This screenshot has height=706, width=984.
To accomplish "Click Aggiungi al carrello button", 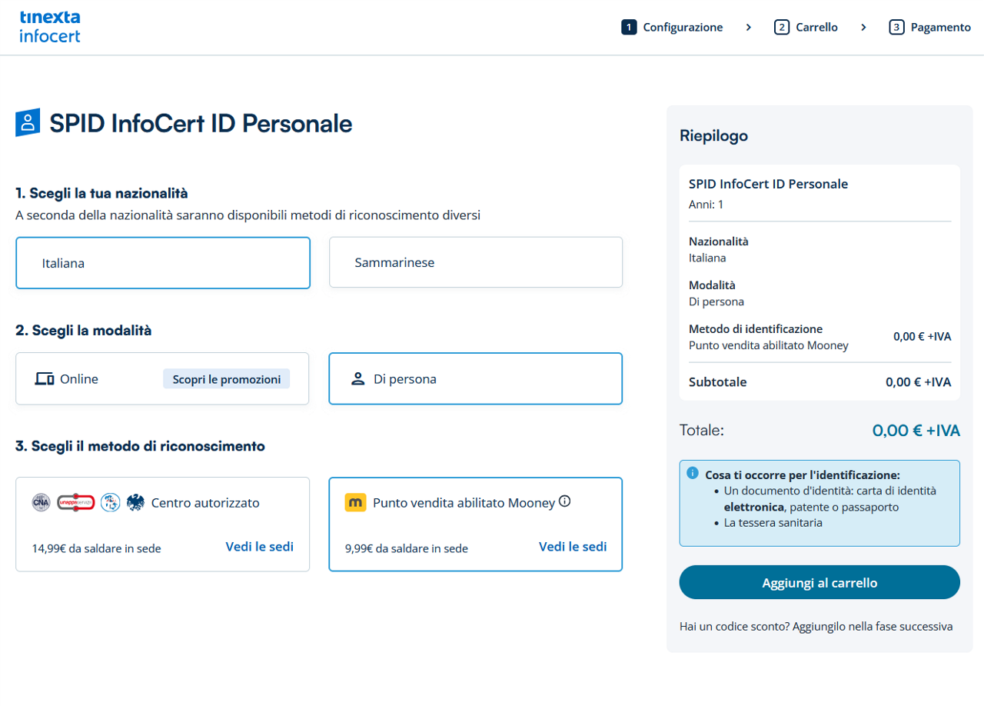I will click(819, 582).
